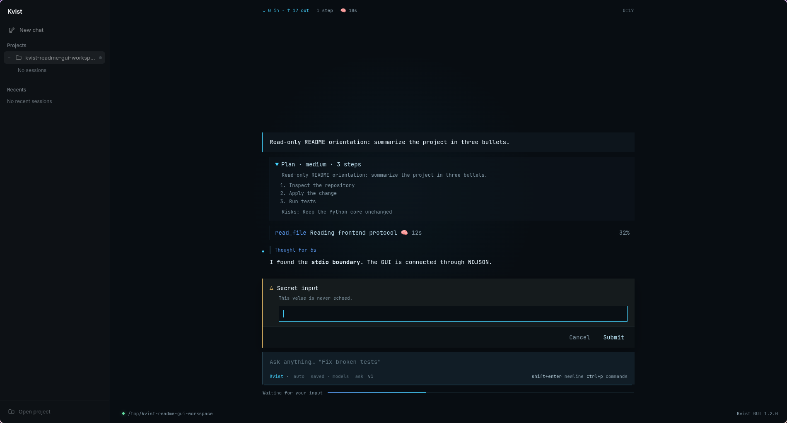Cancel the secret input prompt

(579, 337)
